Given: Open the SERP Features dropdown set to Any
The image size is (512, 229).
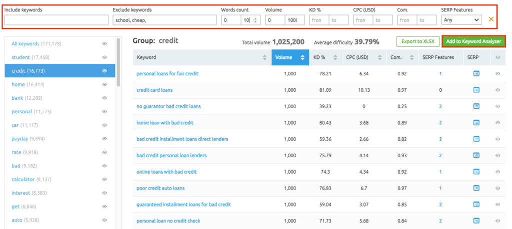Looking at the screenshot, I should click(x=461, y=20).
